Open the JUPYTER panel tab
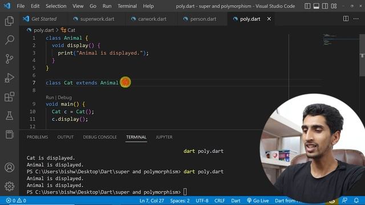 coord(164,137)
